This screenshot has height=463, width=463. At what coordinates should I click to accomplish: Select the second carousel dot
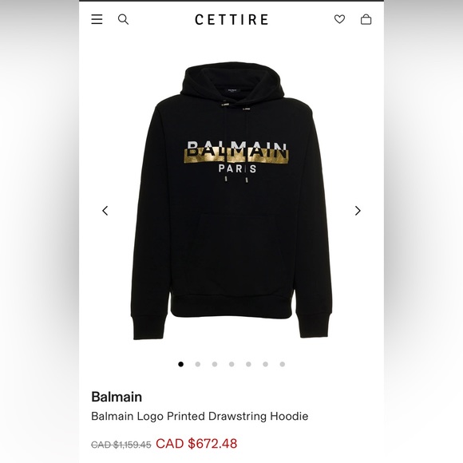[198, 364]
